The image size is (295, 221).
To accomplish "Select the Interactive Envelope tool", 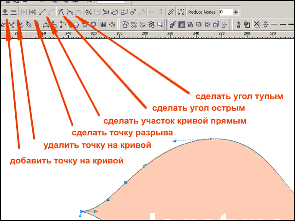I will pos(207,24).
